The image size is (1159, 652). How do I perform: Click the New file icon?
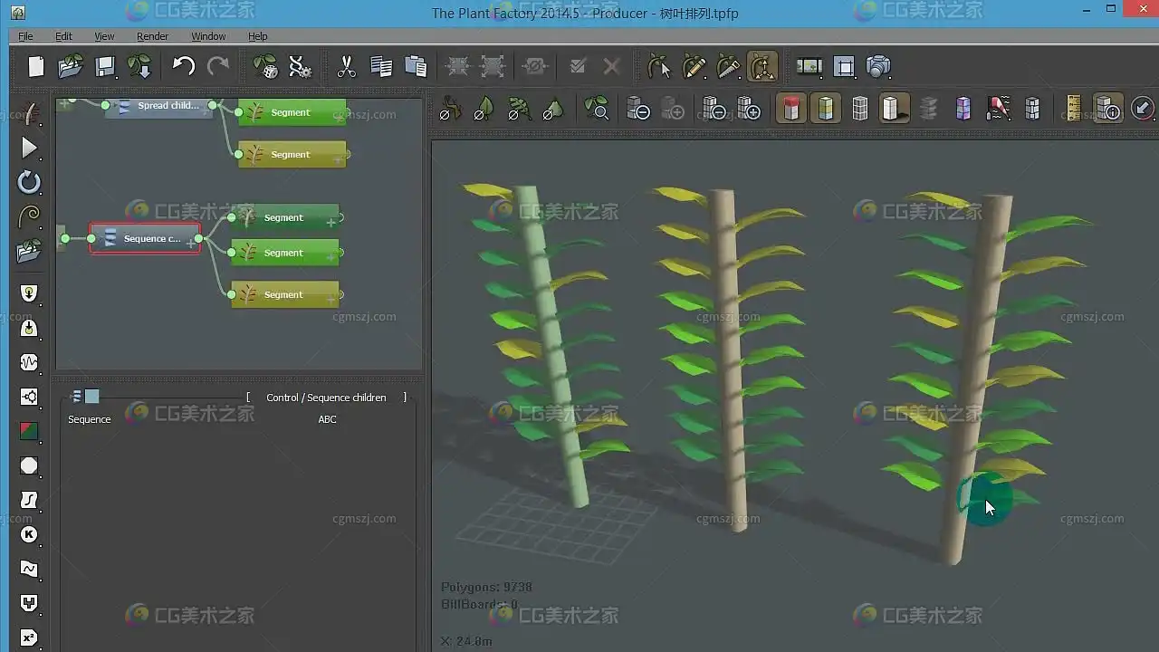(x=35, y=67)
